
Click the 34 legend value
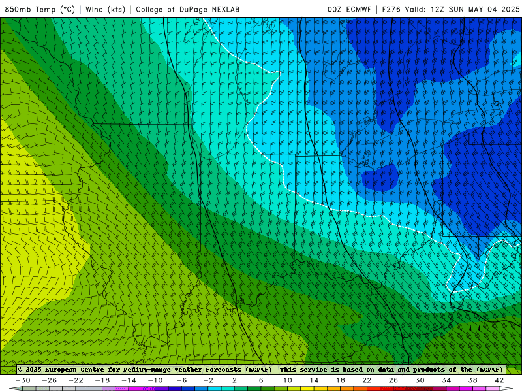446,380
